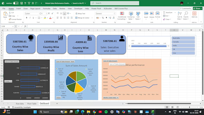Apply italic formatting

[x=30, y=18]
